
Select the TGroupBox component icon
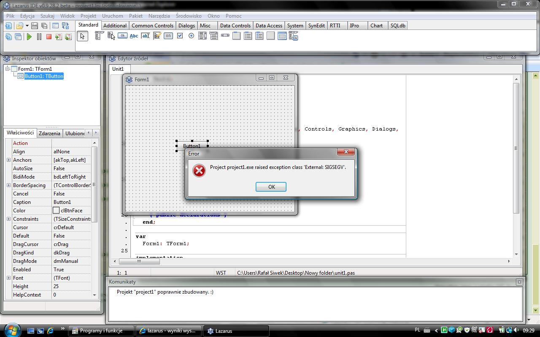pyautogui.click(x=237, y=36)
